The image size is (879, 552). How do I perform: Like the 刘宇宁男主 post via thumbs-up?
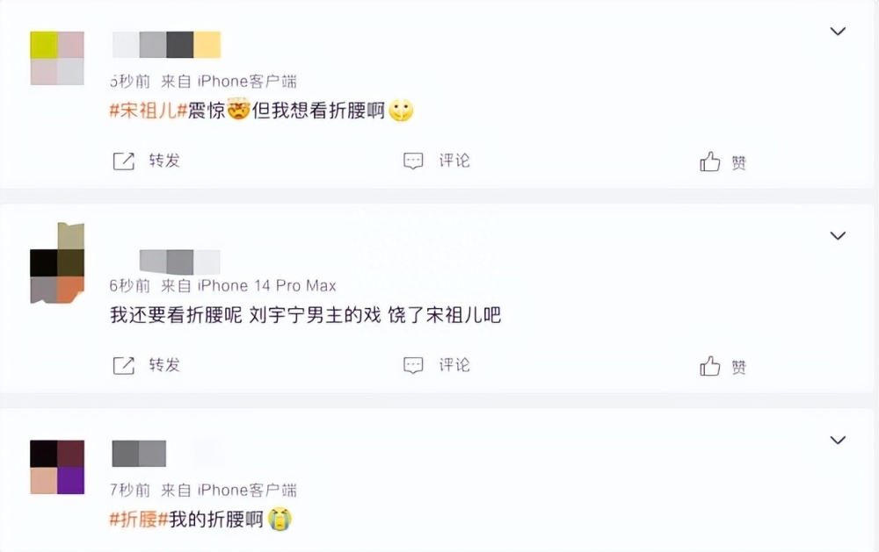coord(709,366)
